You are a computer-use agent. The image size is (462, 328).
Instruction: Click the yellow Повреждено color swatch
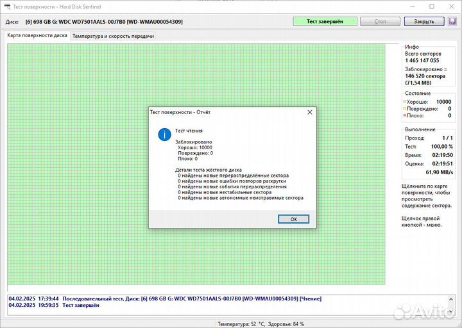tap(404, 109)
